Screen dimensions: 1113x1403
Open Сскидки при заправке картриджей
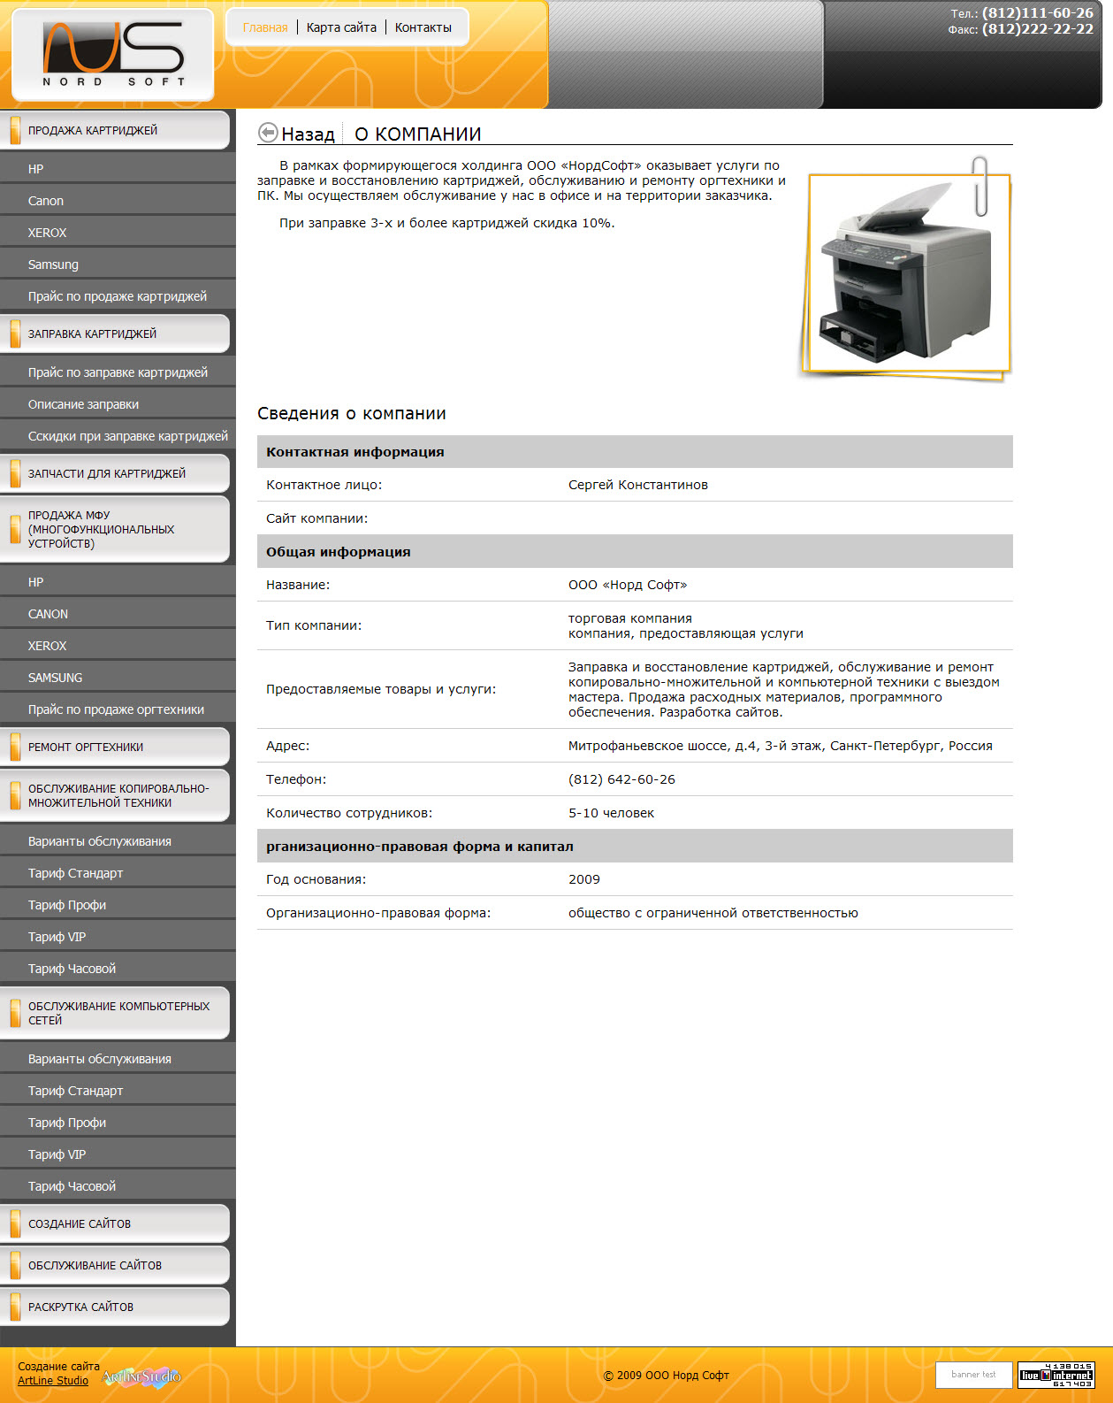tap(118, 436)
